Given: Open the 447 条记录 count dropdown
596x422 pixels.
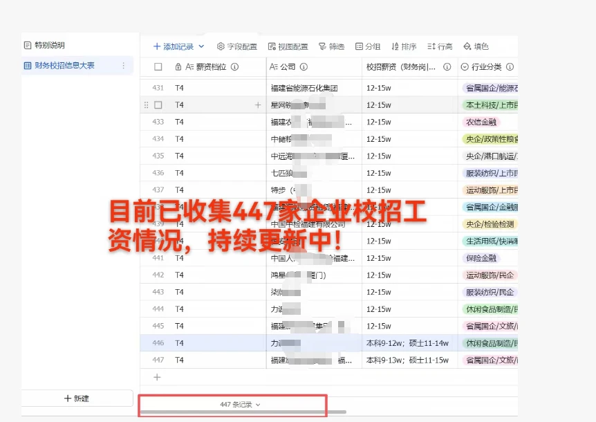Looking at the screenshot, I should click(x=240, y=405).
